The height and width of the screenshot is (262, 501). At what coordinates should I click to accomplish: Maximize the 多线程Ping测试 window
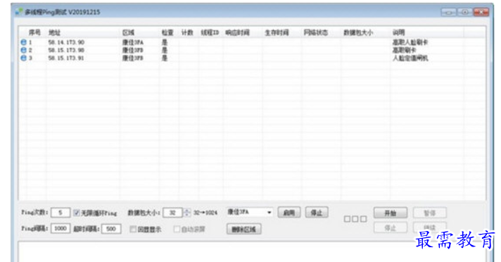(x=465, y=12)
